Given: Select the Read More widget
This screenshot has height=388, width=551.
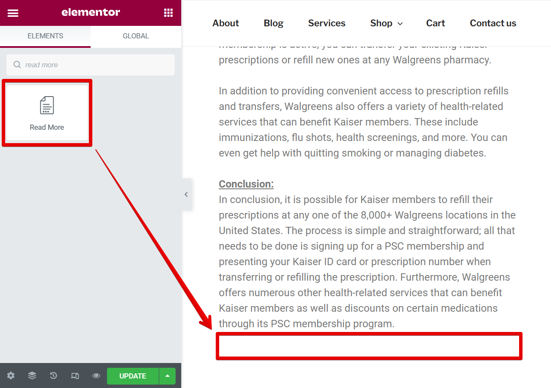Looking at the screenshot, I should (47, 113).
